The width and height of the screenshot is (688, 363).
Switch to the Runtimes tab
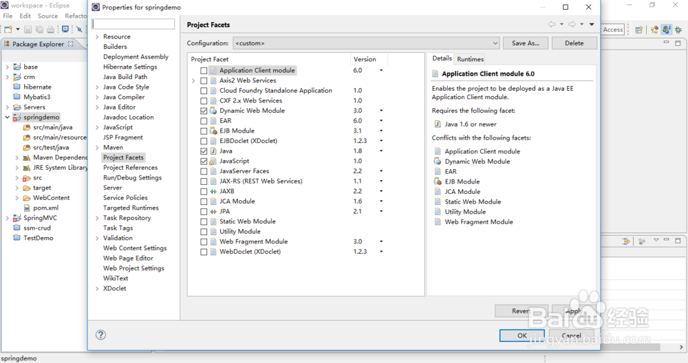471,59
